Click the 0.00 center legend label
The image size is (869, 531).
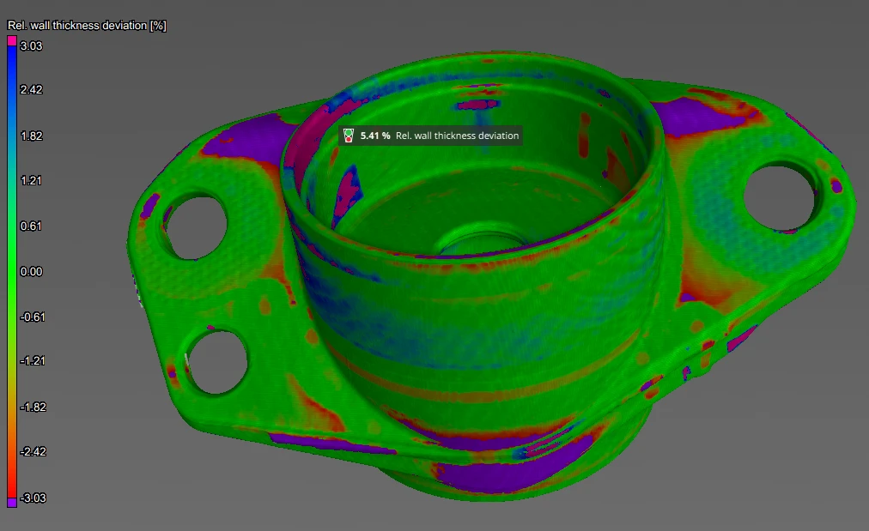pos(32,272)
